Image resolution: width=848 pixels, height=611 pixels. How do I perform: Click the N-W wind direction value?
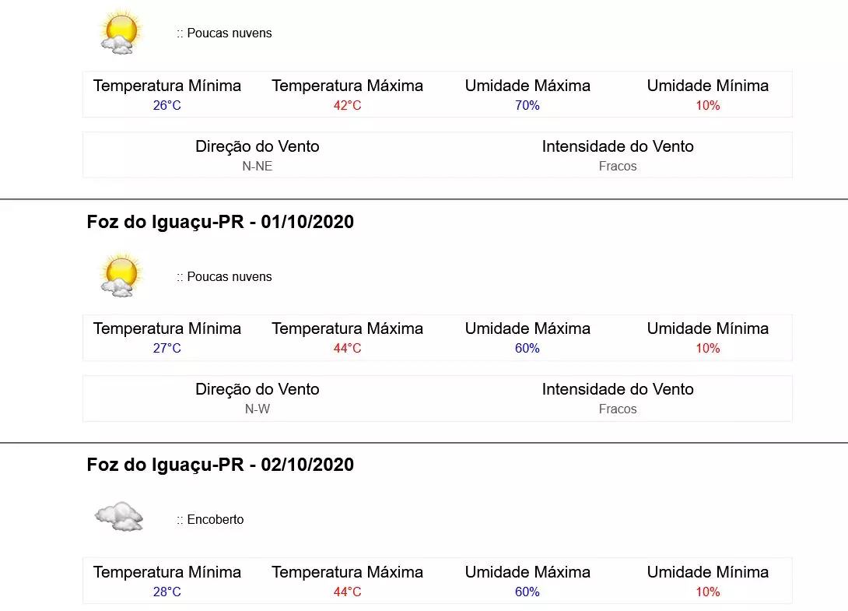(x=258, y=409)
